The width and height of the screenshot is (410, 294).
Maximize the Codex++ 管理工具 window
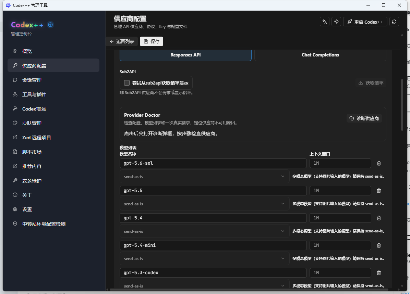pyautogui.click(x=384, y=5)
